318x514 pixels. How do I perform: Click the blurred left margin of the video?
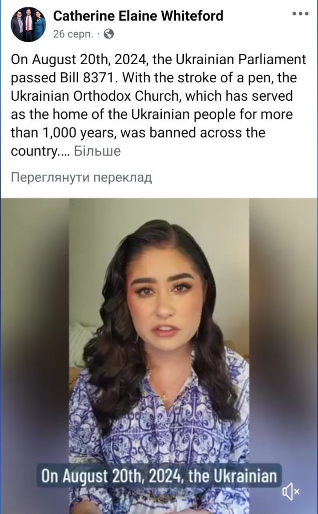coord(35,356)
